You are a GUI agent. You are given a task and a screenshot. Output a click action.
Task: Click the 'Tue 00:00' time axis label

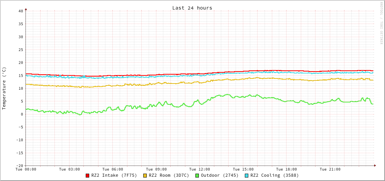click(26, 169)
